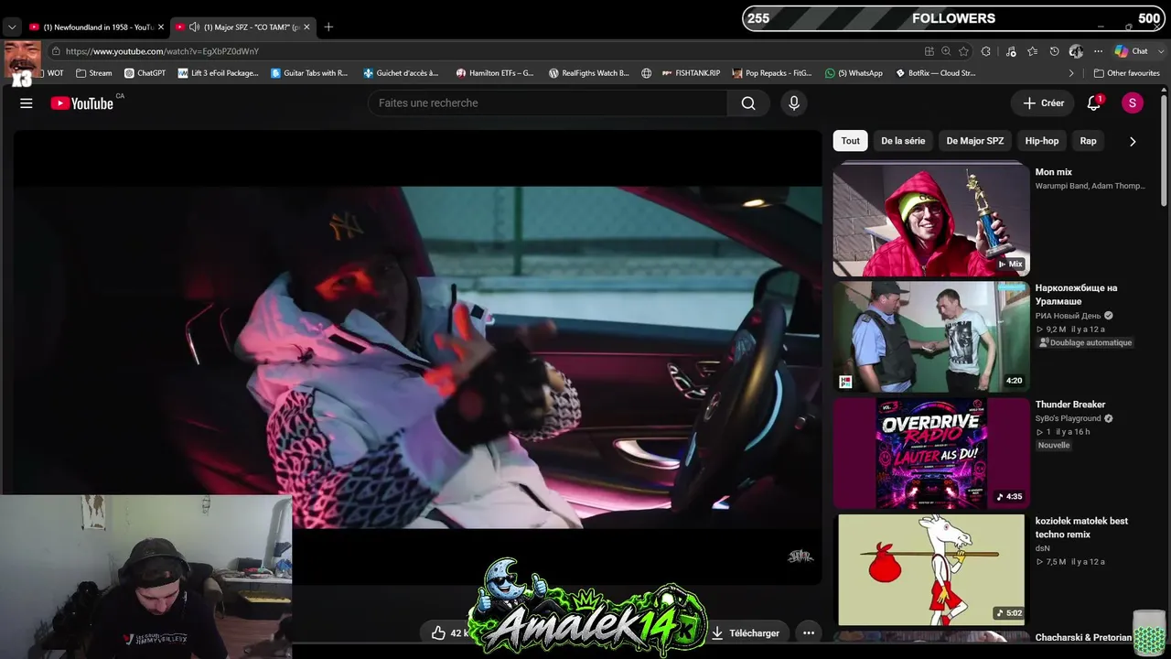This screenshot has width=1171, height=659.
Task: Add this page to browser favourites
Action: tap(963, 51)
